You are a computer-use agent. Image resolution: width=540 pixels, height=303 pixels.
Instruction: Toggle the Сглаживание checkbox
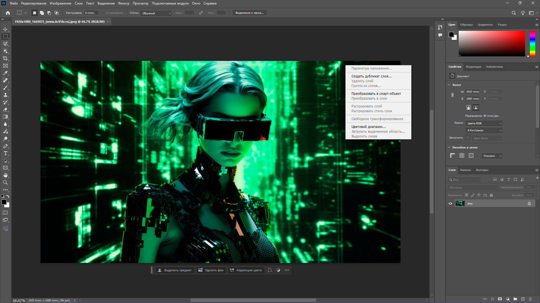pos(103,13)
